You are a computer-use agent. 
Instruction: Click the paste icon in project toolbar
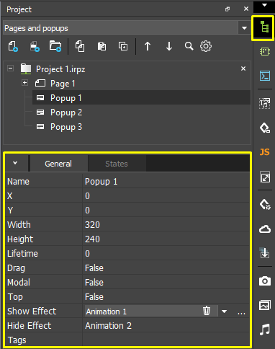pyautogui.click(x=102, y=46)
